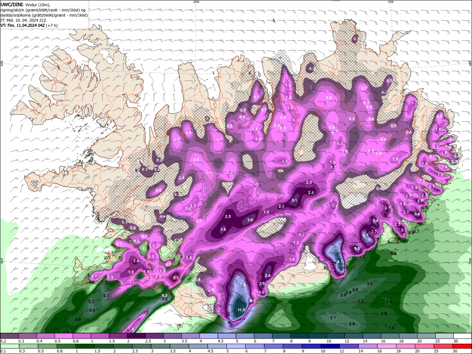The height and width of the screenshot is (354, 472).
Task: Click the 4.1 value near south coast
Action: pos(253,301)
